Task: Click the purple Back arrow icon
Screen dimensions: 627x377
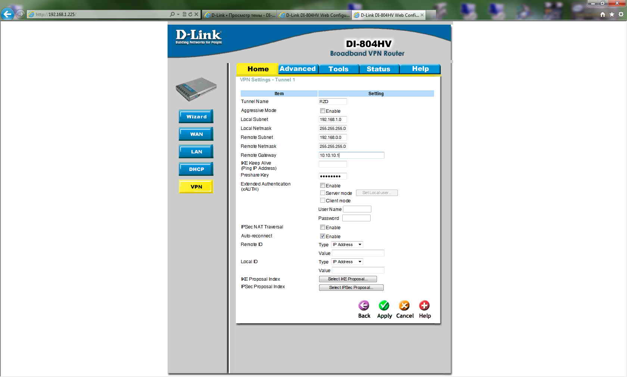Action: 364,306
